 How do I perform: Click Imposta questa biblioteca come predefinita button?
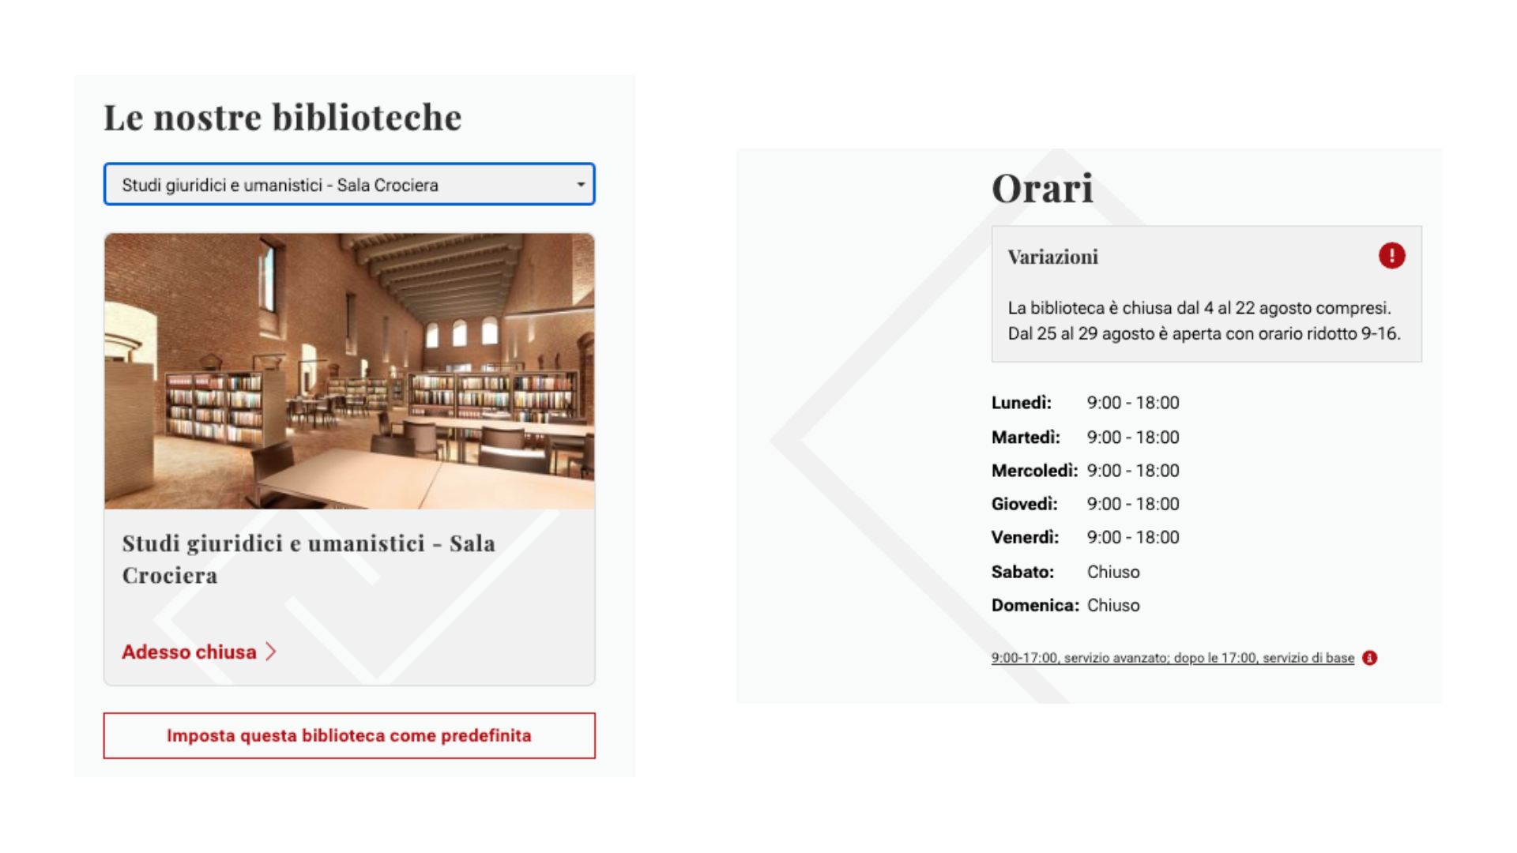coord(349,735)
